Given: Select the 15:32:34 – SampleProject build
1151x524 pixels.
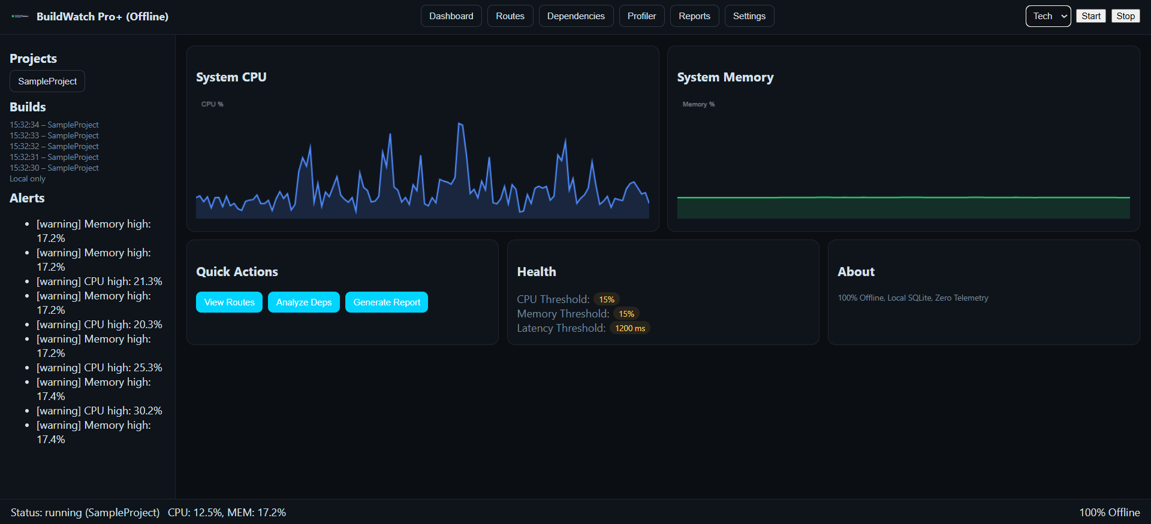Looking at the screenshot, I should (x=54, y=125).
